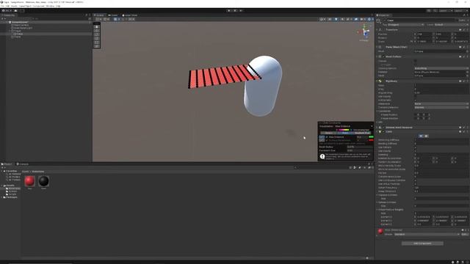Open the Visualization dropdown in Cloth Constraints
Image resolution: width=470 pixels, height=264 pixels.
pyautogui.click(x=353, y=126)
